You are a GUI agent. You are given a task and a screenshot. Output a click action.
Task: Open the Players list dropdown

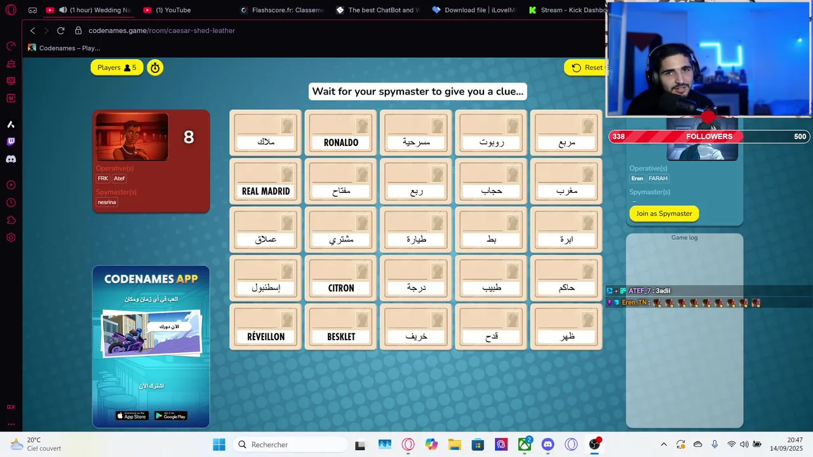pos(117,67)
